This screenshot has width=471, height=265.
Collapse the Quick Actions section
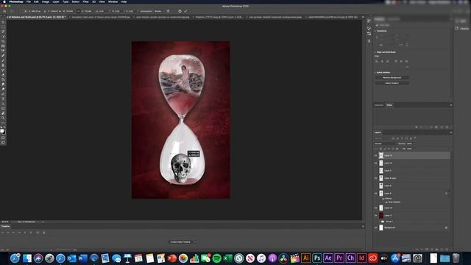coord(375,72)
